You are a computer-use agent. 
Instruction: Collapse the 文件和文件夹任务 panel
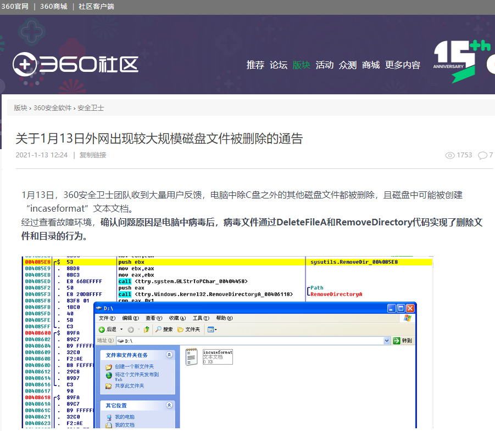(169, 355)
